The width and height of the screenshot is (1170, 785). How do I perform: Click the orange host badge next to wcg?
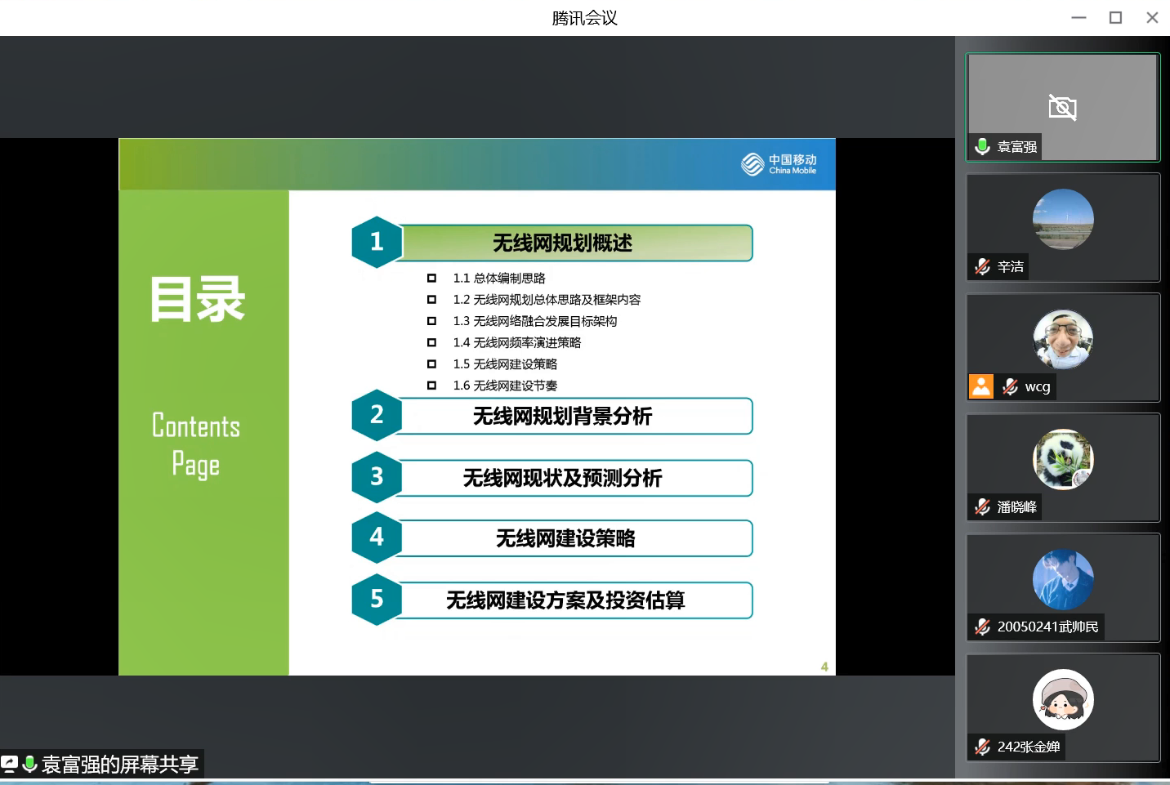(x=981, y=386)
